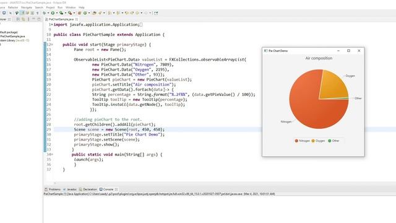Open the Run menu
This screenshot has width=396, height=223.
click(x=60, y=7)
